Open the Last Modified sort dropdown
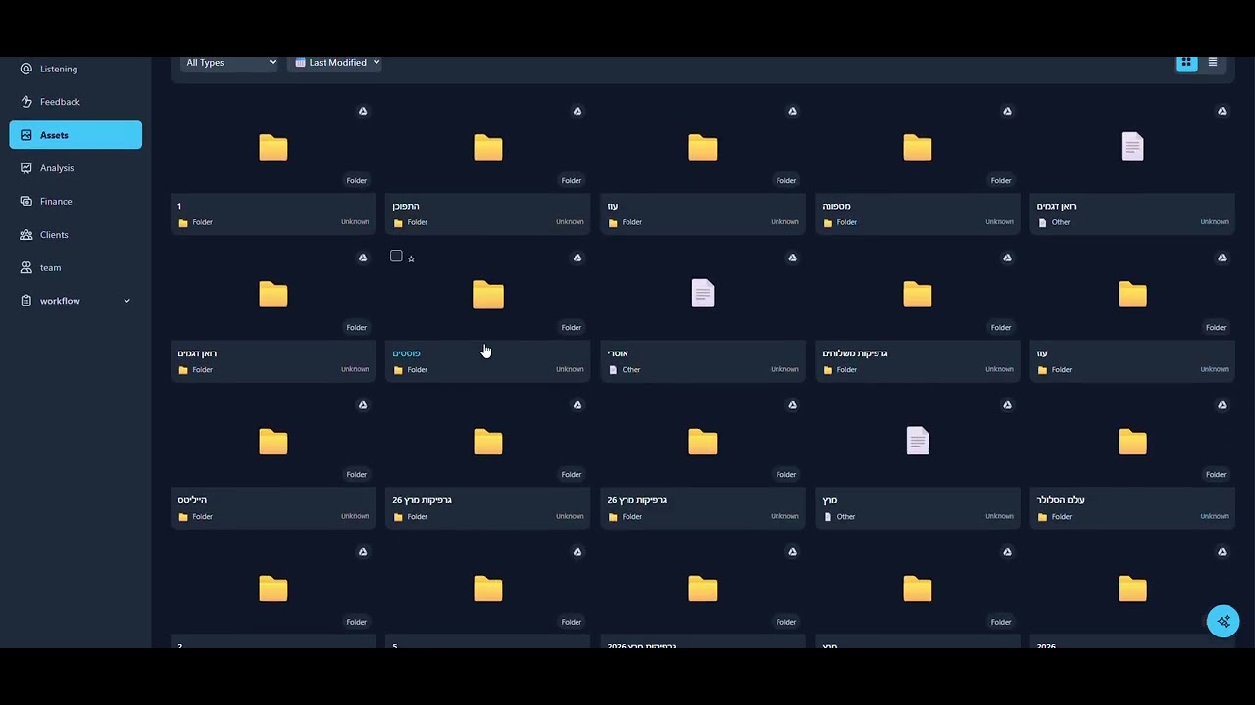The height and width of the screenshot is (705, 1255). pyautogui.click(x=335, y=63)
